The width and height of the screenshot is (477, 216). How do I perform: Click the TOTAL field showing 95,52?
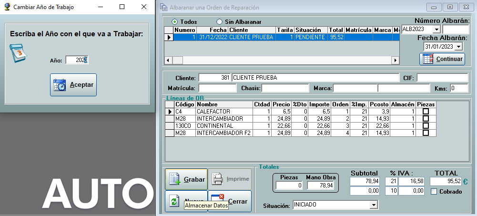[446, 182]
